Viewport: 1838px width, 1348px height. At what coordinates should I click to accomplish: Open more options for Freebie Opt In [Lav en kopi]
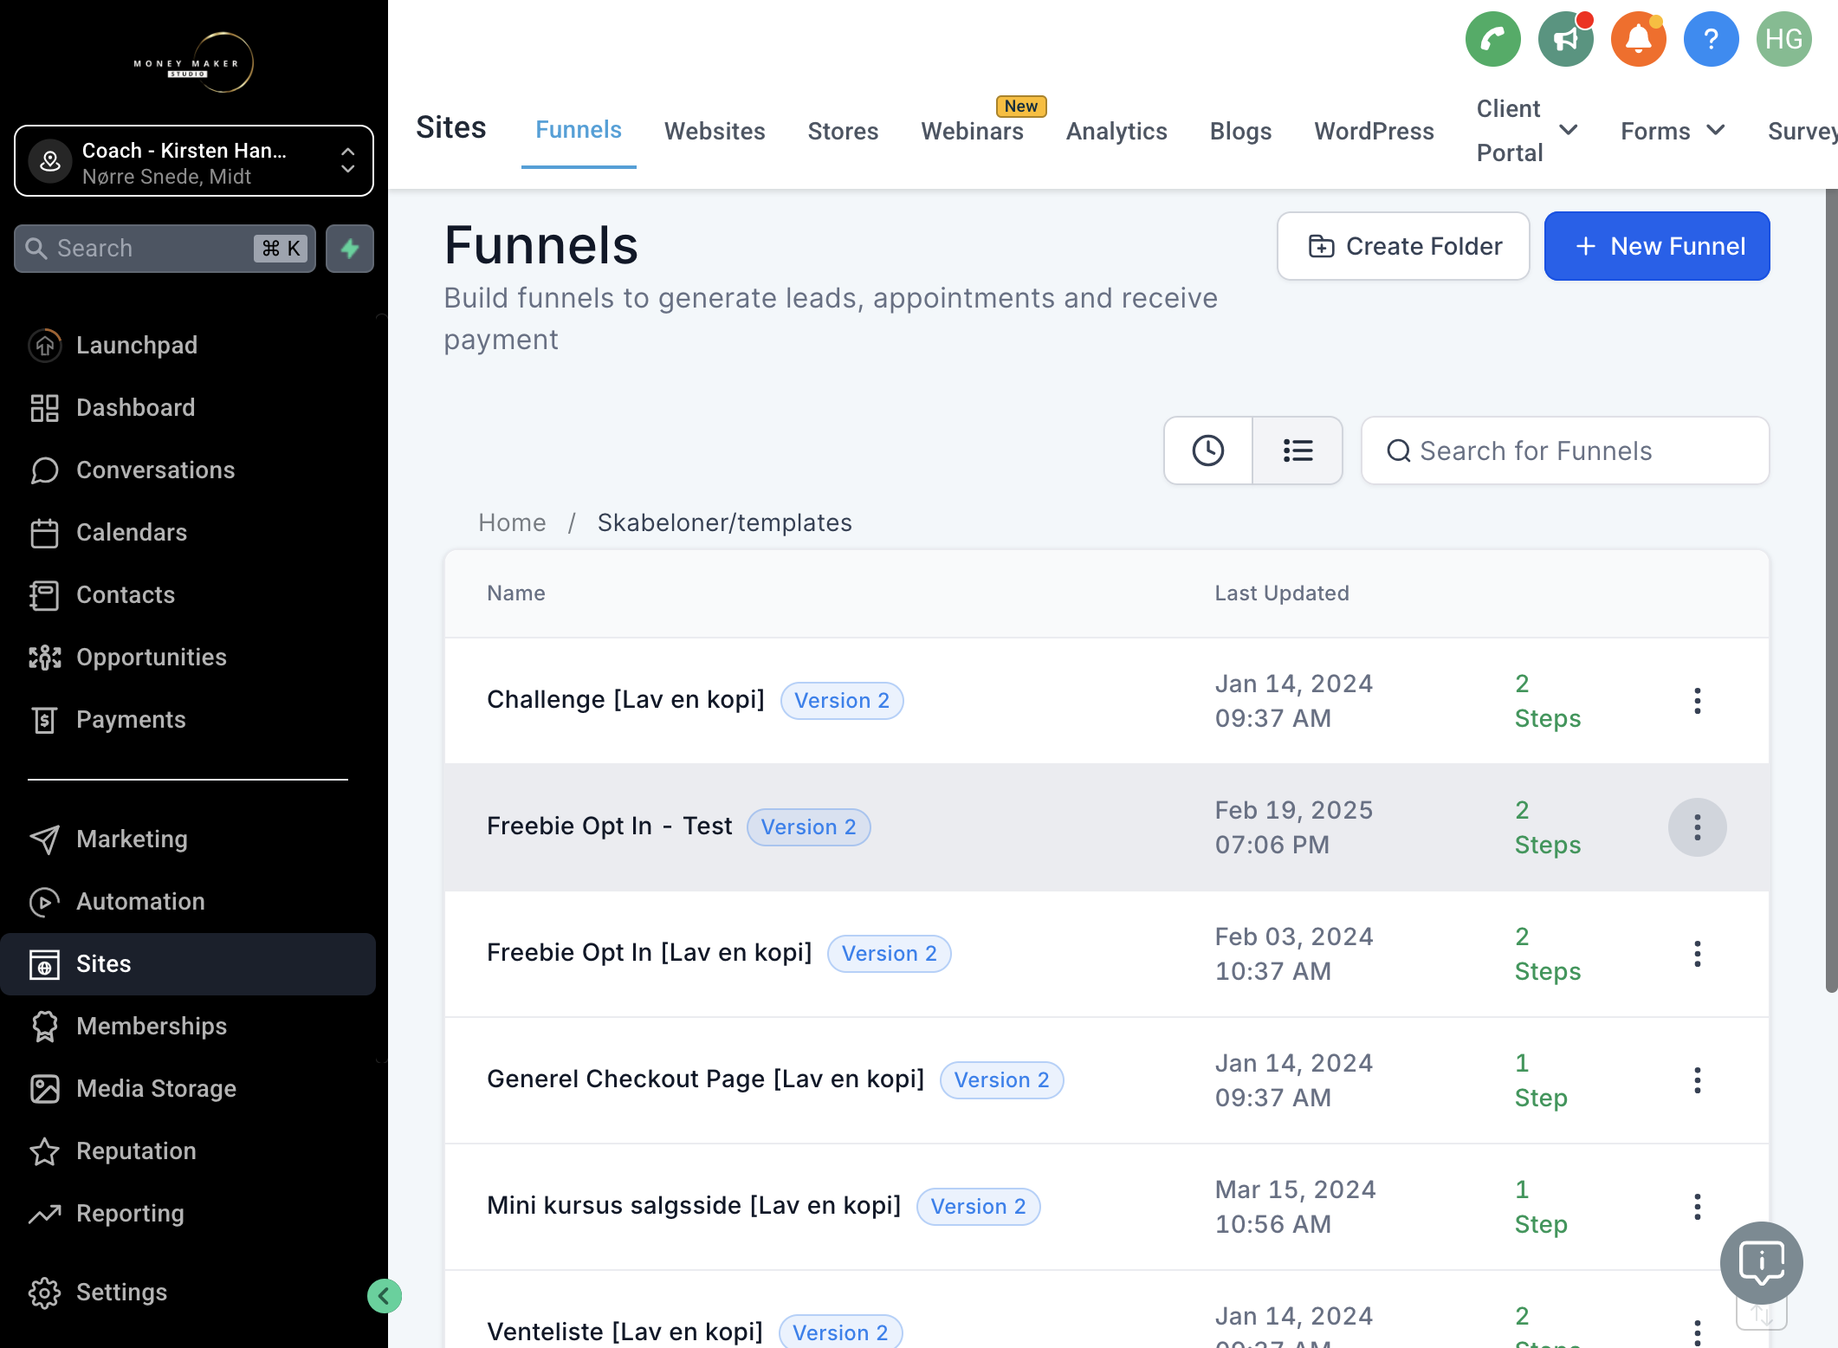click(x=1698, y=954)
